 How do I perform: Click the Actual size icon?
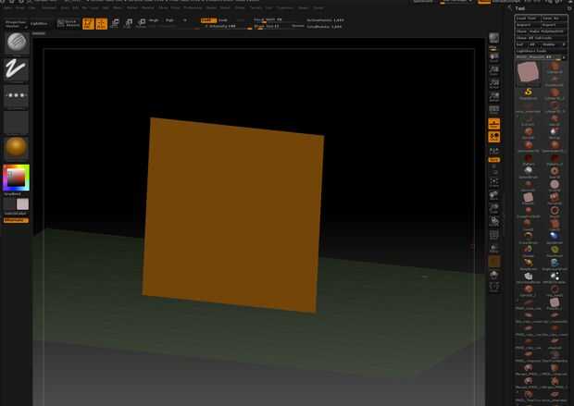pos(493,83)
